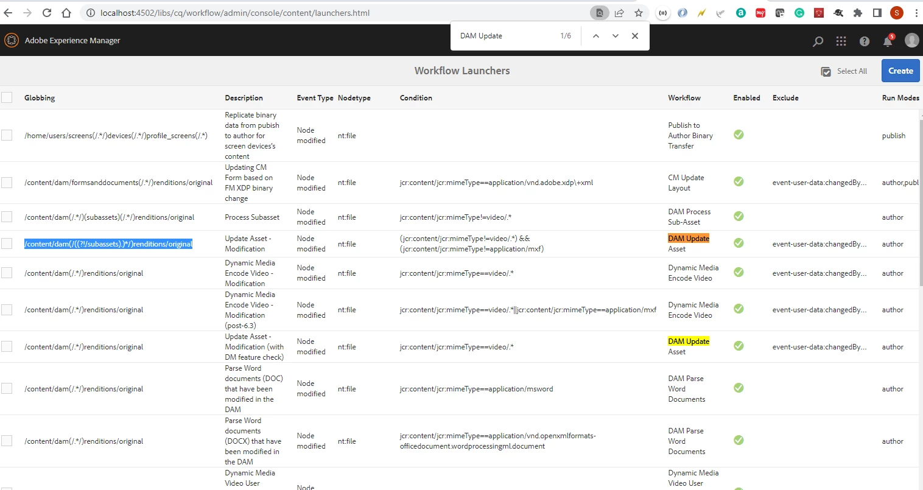Click the Exclude column header
This screenshot has height=490, width=923.
785,98
